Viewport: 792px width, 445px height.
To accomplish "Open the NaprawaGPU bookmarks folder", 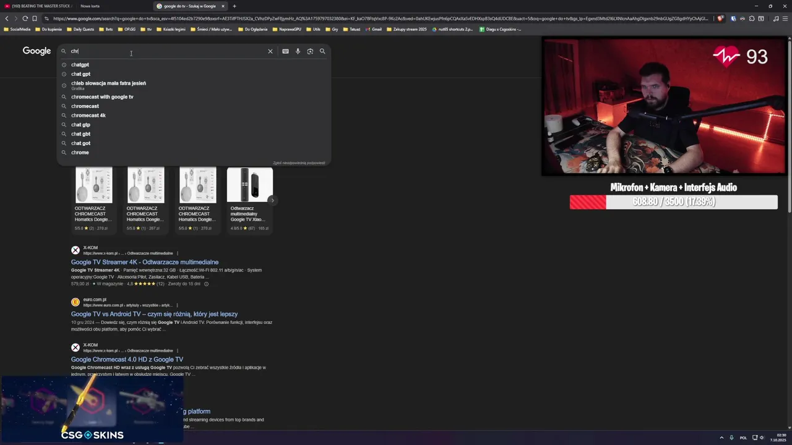I will pos(286,29).
